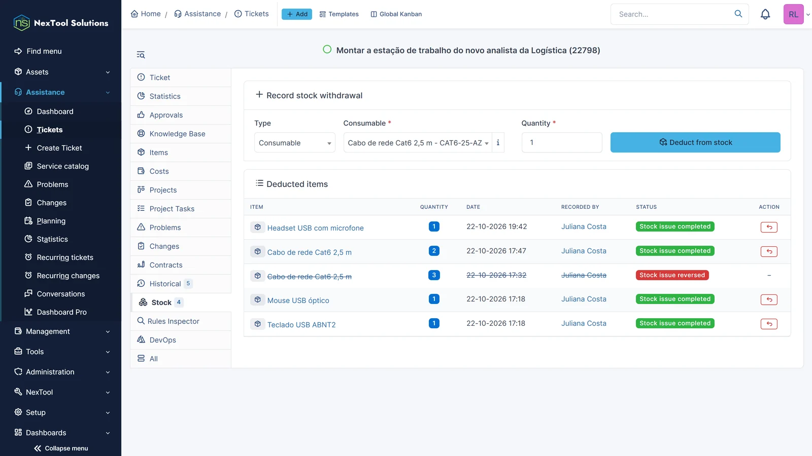Open the Statistics ticket tab

coord(181,96)
